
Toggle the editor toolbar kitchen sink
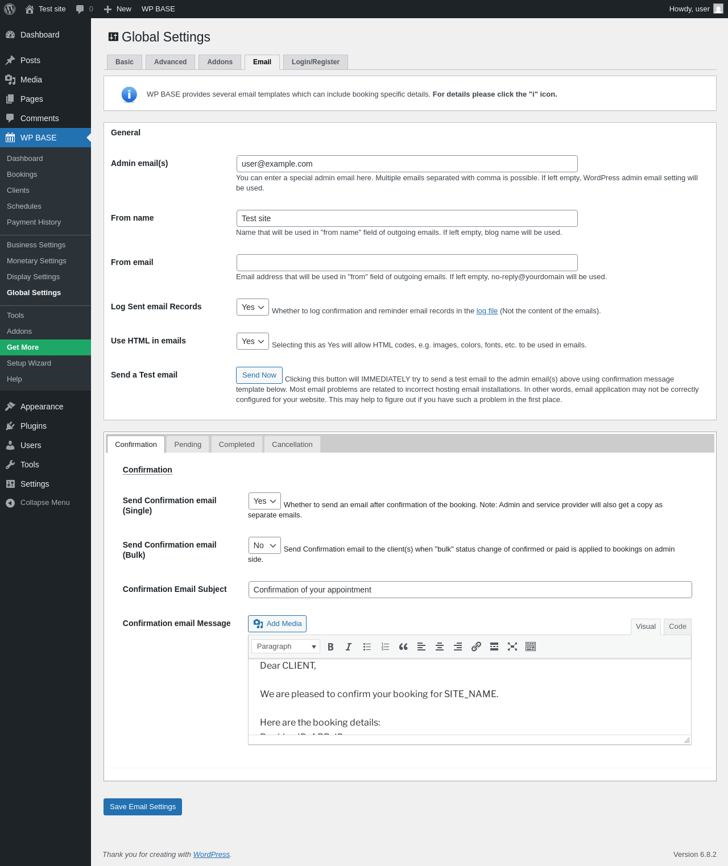[531, 647]
